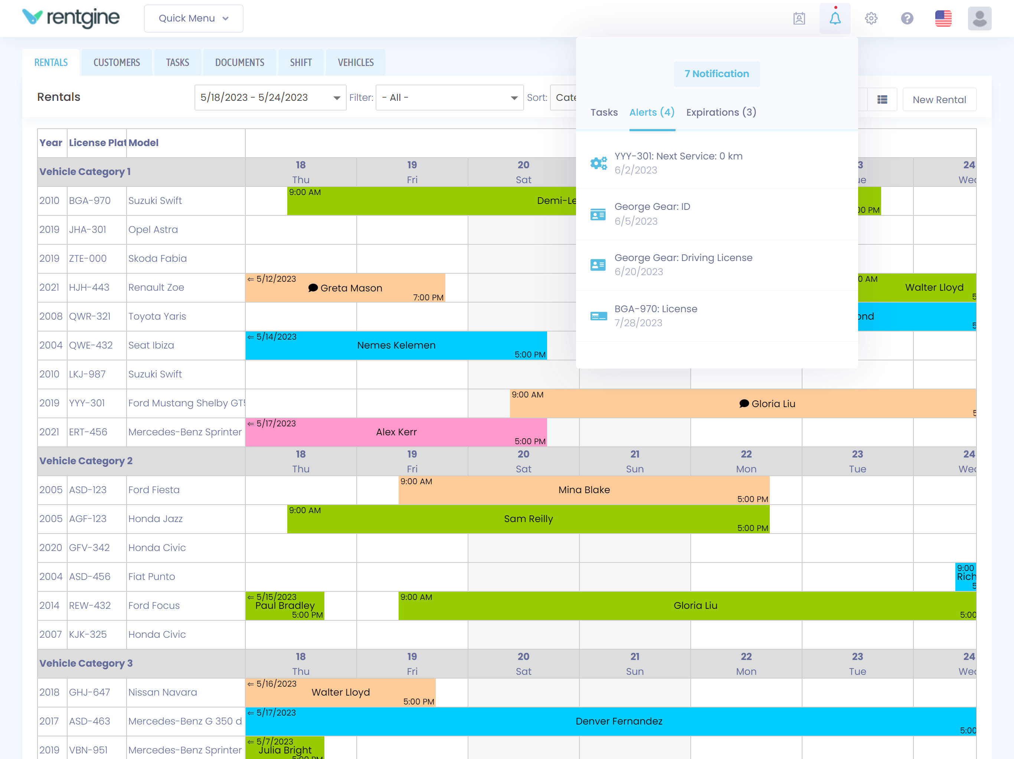Screen dimensions: 1014x759
Task: Click the BGA-970 License card icon
Action: 598,316
